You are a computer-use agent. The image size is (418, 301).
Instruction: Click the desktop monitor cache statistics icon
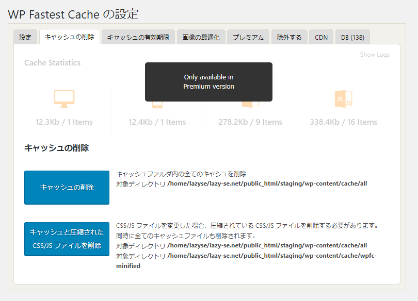click(64, 99)
